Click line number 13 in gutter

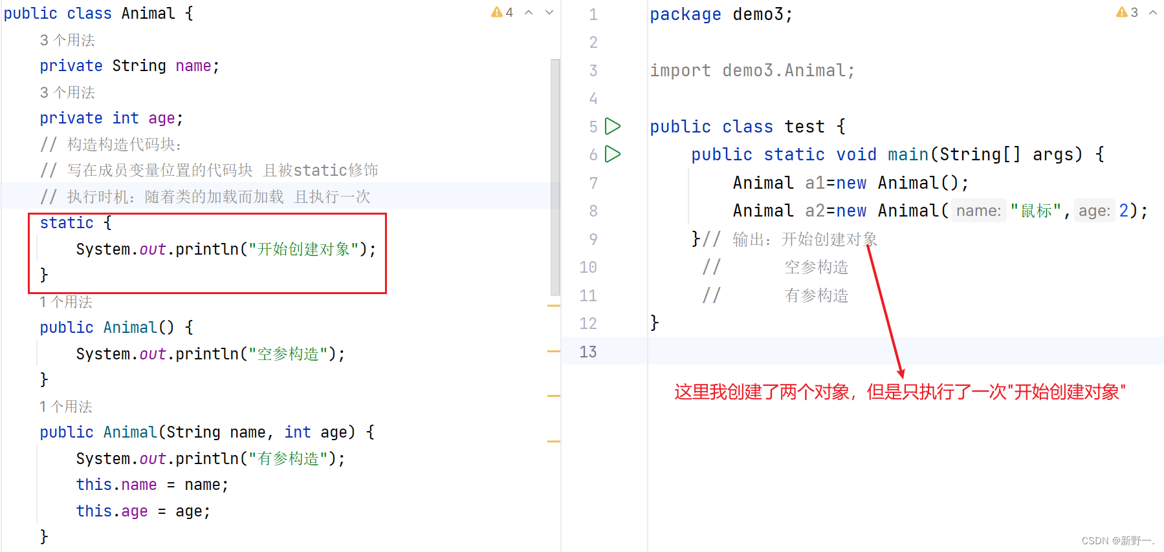587,352
